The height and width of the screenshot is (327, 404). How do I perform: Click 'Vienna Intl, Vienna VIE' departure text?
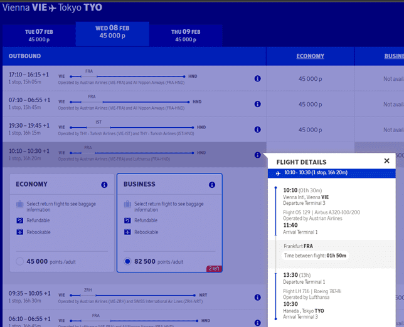(306, 197)
